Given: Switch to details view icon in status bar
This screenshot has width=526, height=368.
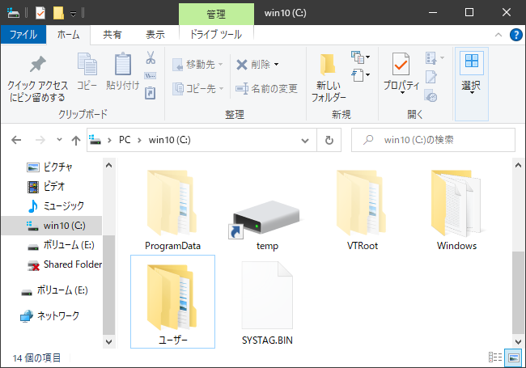Looking at the screenshot, I should [x=495, y=357].
